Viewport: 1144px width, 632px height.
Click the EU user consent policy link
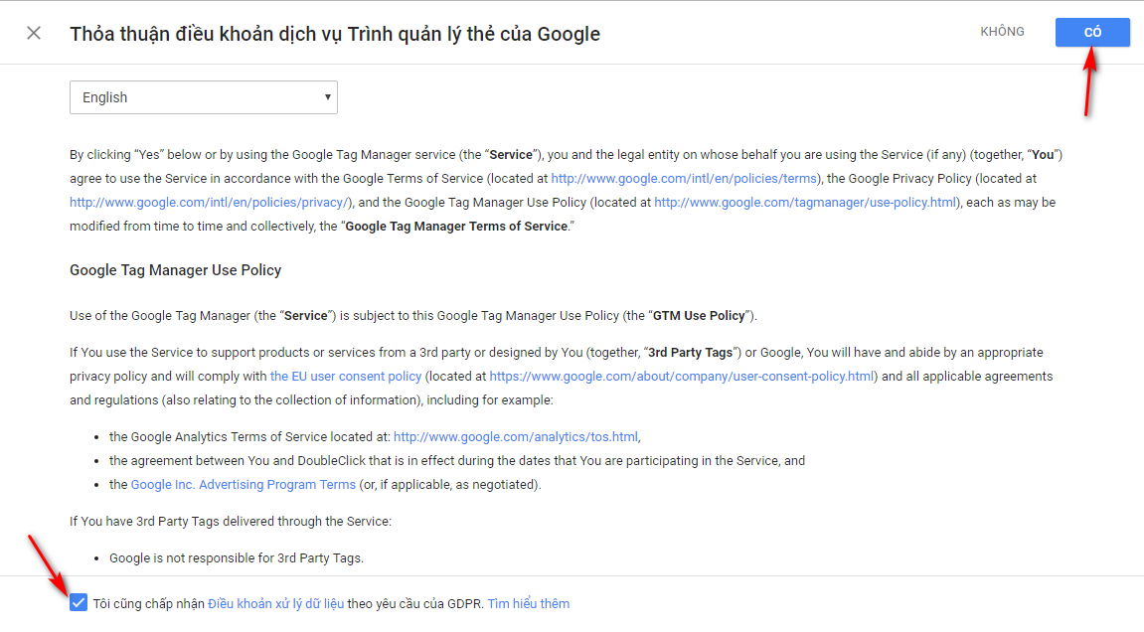[x=346, y=377]
